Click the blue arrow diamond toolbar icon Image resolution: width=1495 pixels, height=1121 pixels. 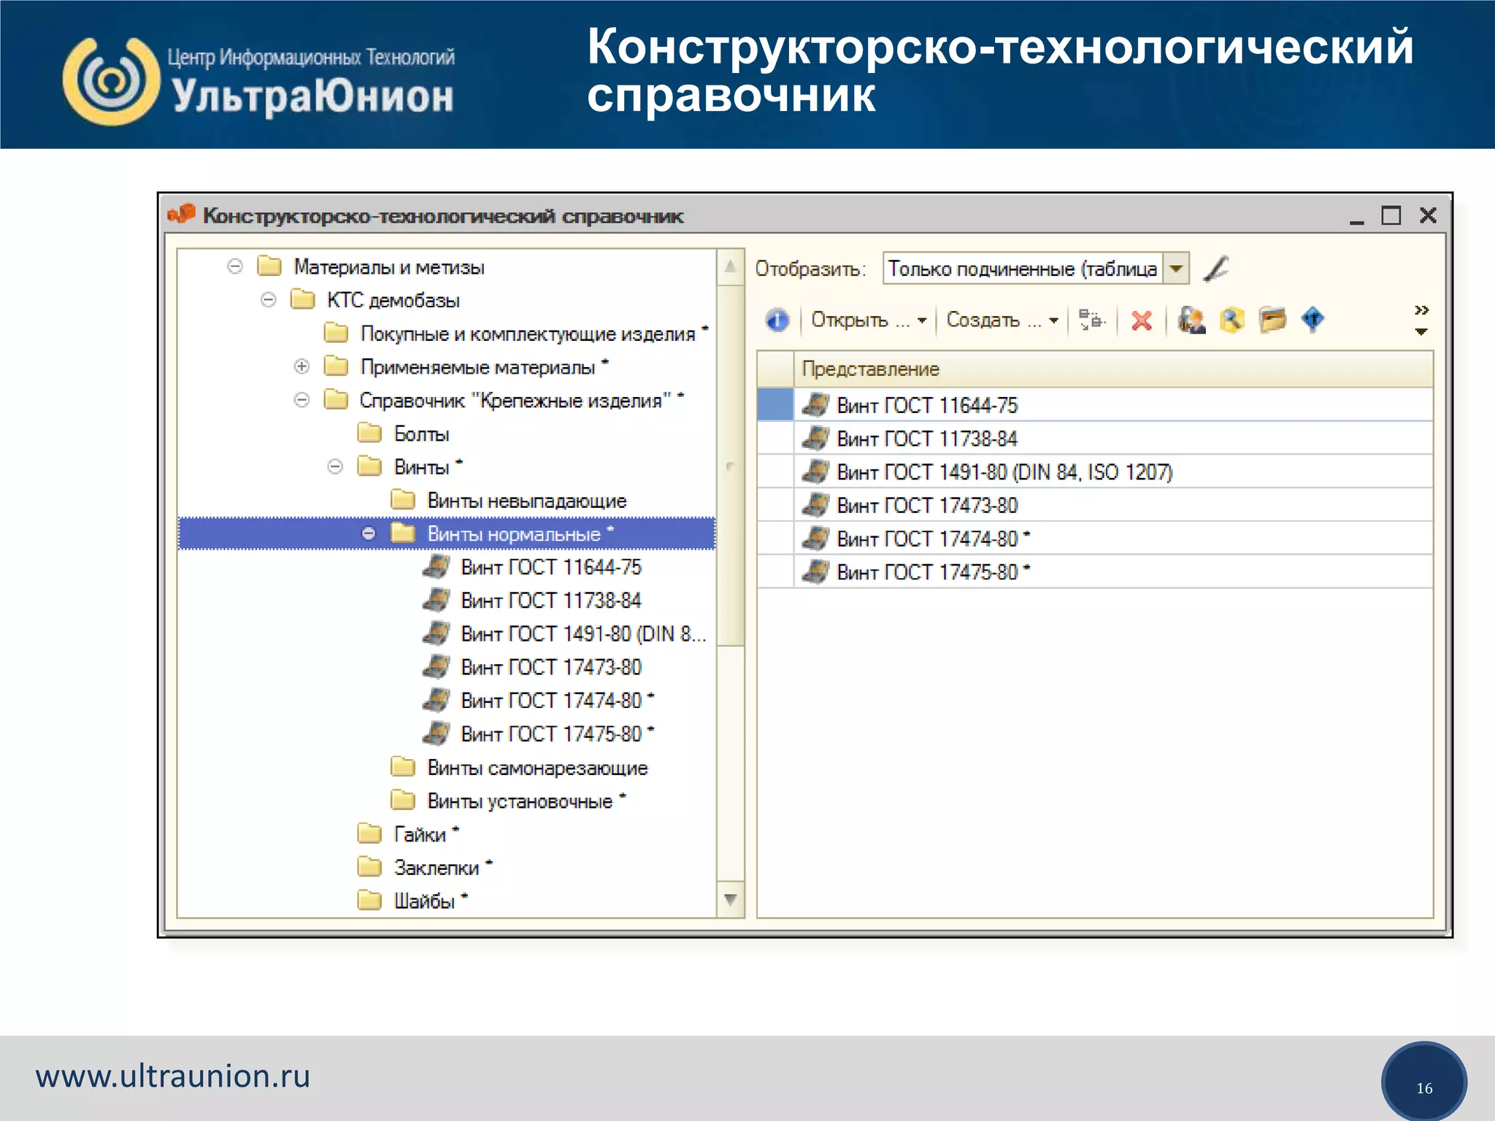[1313, 320]
